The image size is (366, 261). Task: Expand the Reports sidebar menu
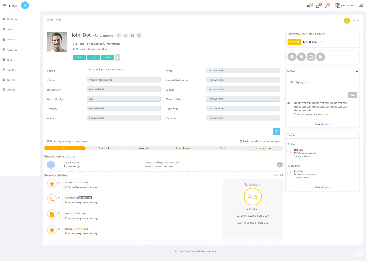coord(19,80)
